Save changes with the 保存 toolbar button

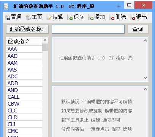click(76, 17)
